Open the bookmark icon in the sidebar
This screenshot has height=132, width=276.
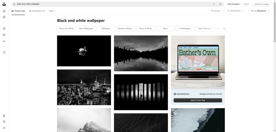[4, 52]
